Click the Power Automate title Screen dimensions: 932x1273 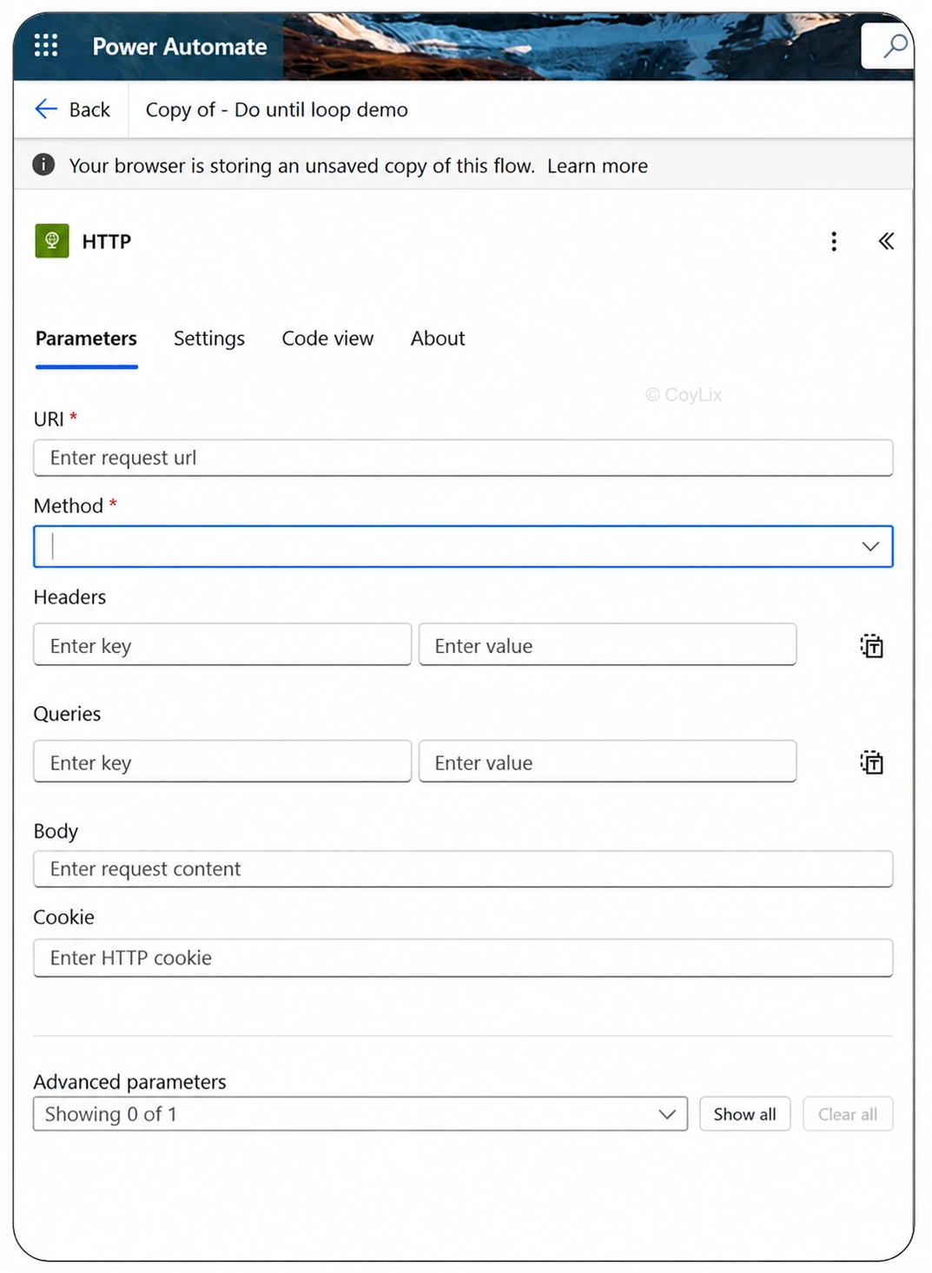pyautogui.click(x=180, y=46)
